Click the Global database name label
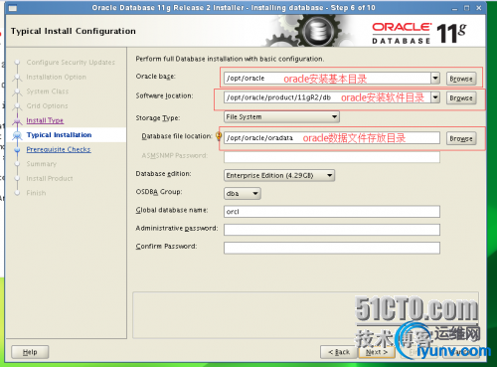 172,210
